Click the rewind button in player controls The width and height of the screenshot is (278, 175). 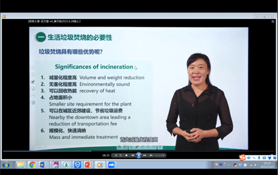[133, 155]
